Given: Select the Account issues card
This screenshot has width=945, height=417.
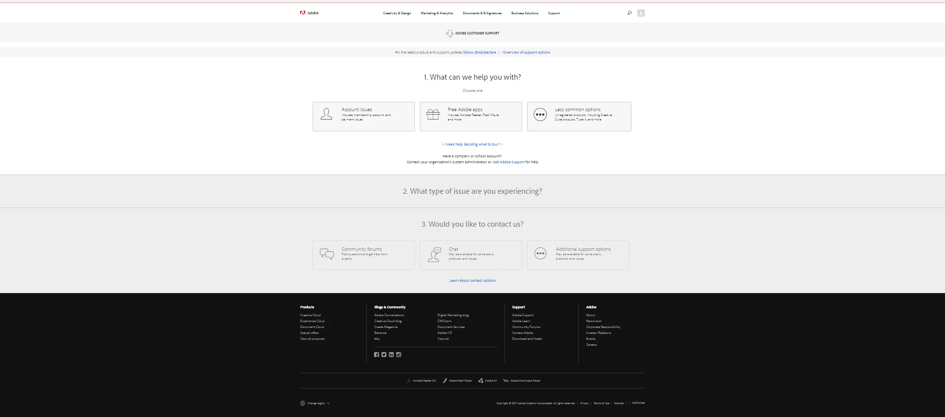Looking at the screenshot, I should click(x=364, y=117).
